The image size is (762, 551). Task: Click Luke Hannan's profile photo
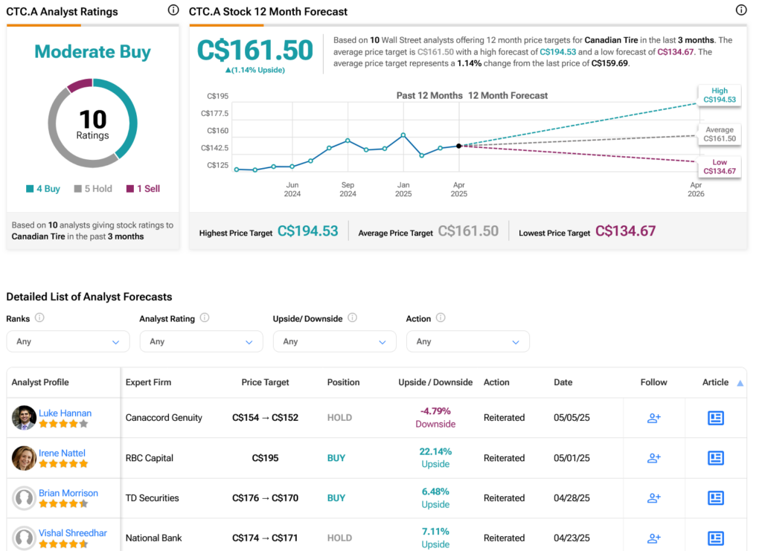(24, 417)
